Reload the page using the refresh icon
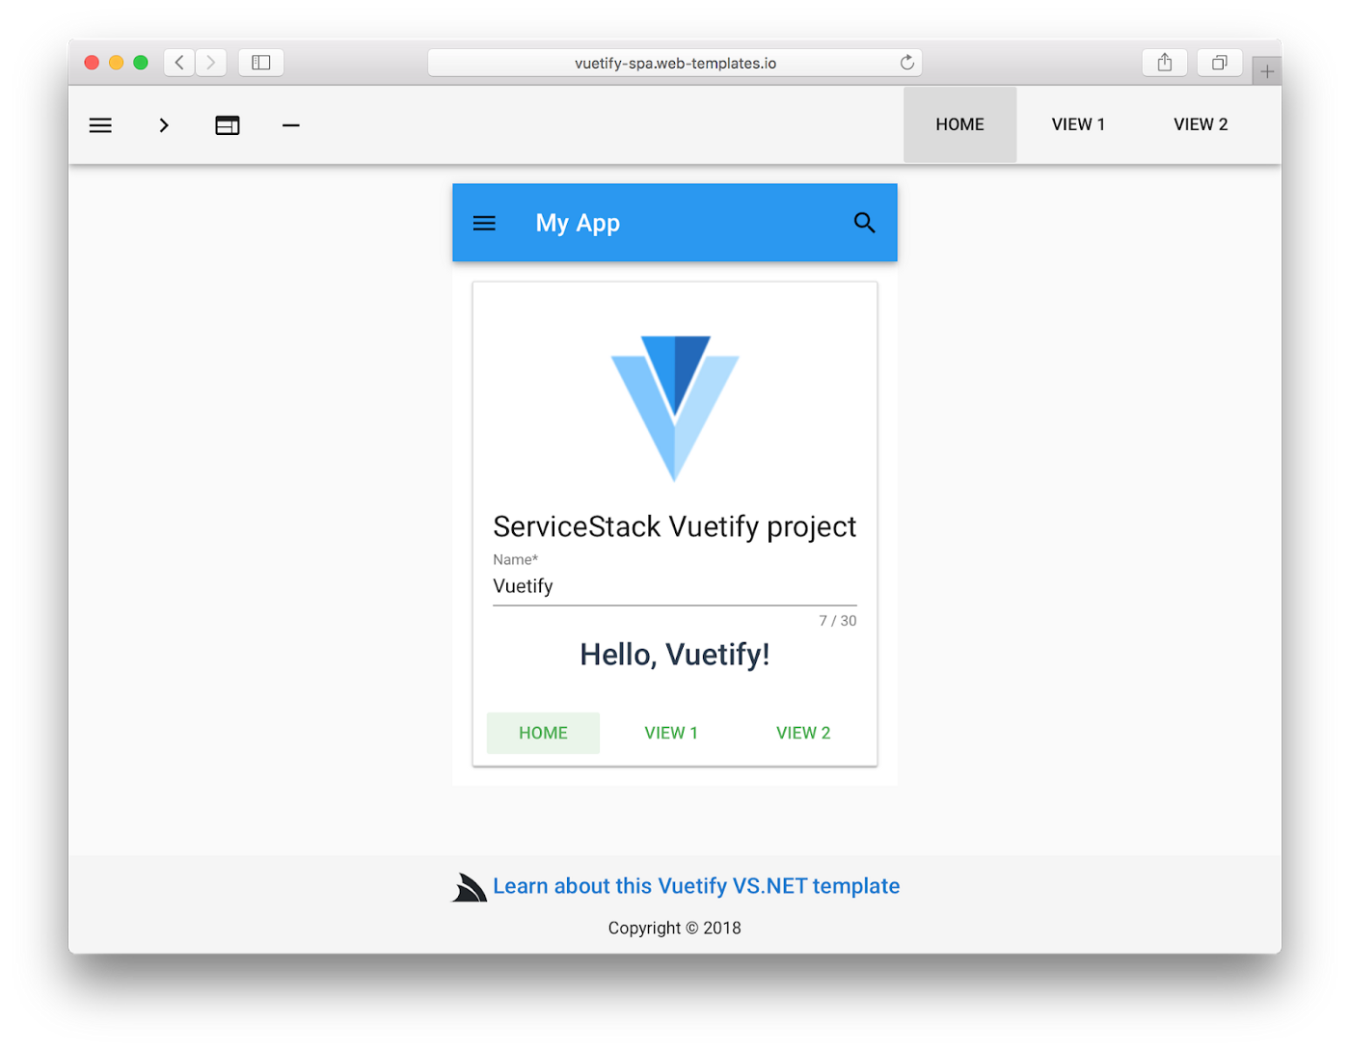 (x=906, y=62)
